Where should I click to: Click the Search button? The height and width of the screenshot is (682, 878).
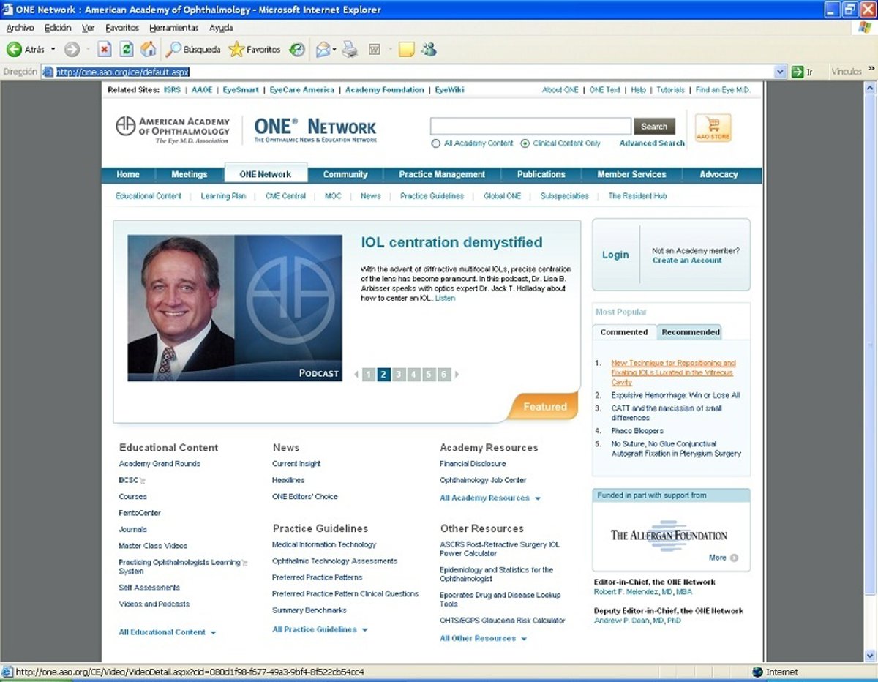pos(654,126)
